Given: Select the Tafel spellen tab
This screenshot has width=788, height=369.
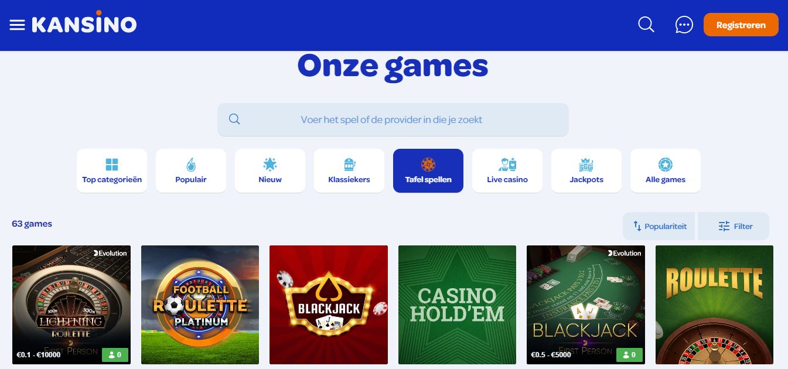Looking at the screenshot, I should point(428,170).
